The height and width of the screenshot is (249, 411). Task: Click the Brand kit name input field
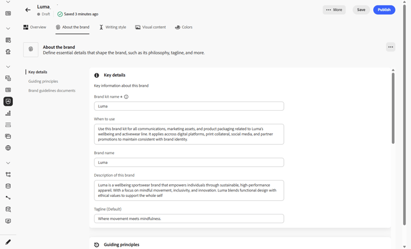click(189, 106)
